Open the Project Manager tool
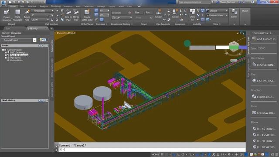 click(x=7, y=15)
